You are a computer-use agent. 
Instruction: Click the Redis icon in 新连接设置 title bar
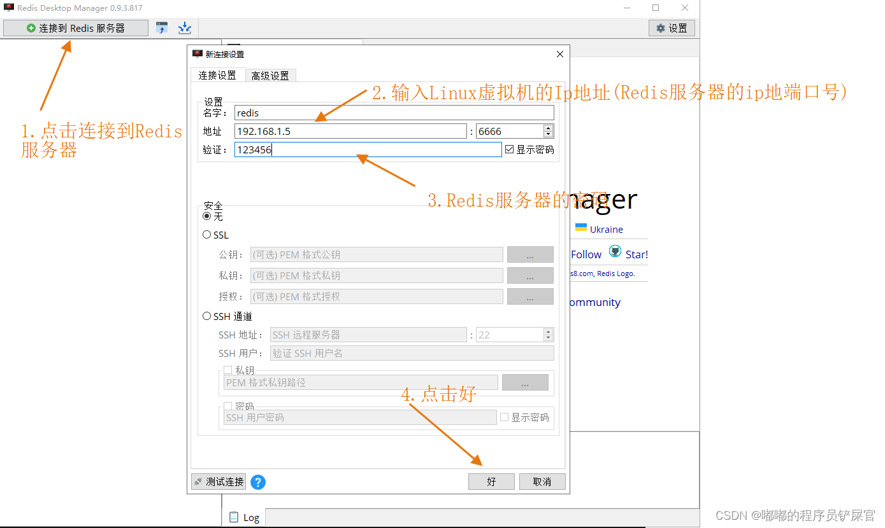(198, 54)
